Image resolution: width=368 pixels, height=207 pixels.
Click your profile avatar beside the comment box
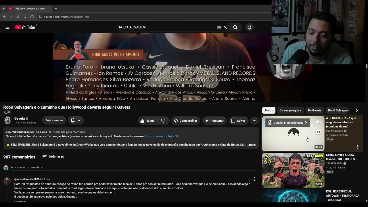pyautogui.click(x=6, y=168)
